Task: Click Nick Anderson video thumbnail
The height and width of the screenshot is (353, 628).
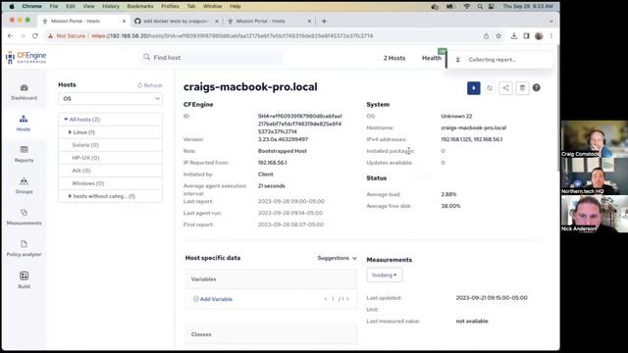Action: [595, 214]
